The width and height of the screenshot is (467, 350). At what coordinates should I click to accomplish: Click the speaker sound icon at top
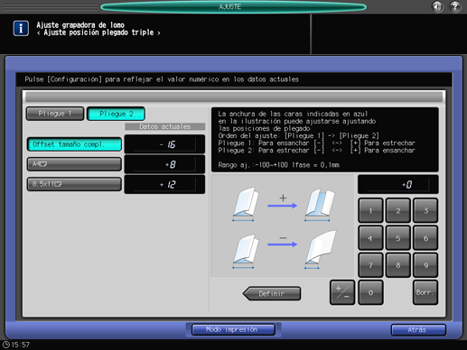point(437,6)
